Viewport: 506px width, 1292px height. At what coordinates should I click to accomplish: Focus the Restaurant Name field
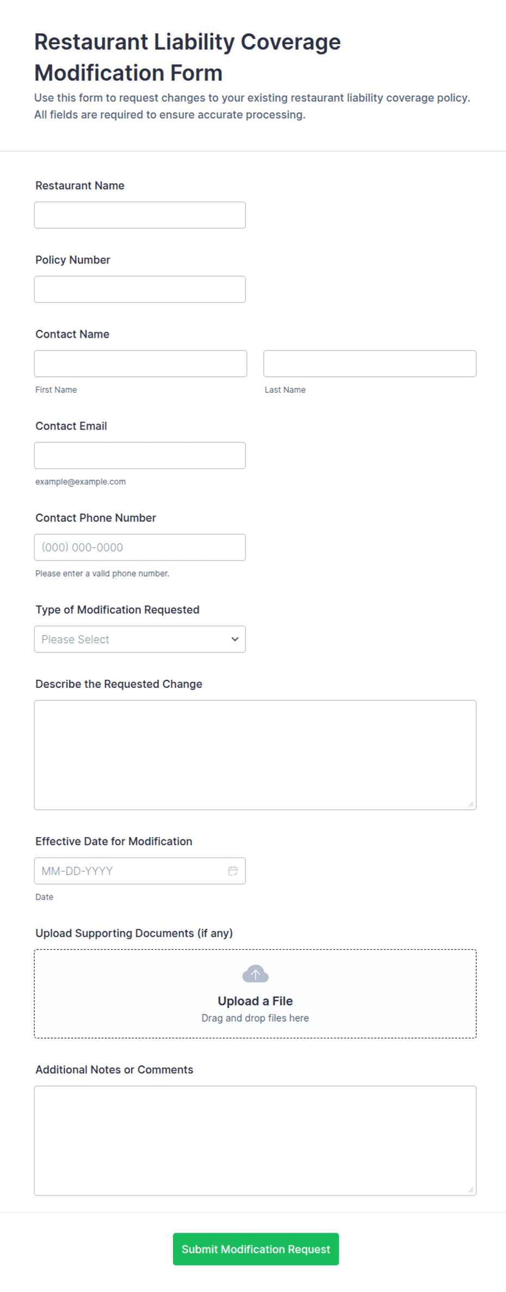140,215
